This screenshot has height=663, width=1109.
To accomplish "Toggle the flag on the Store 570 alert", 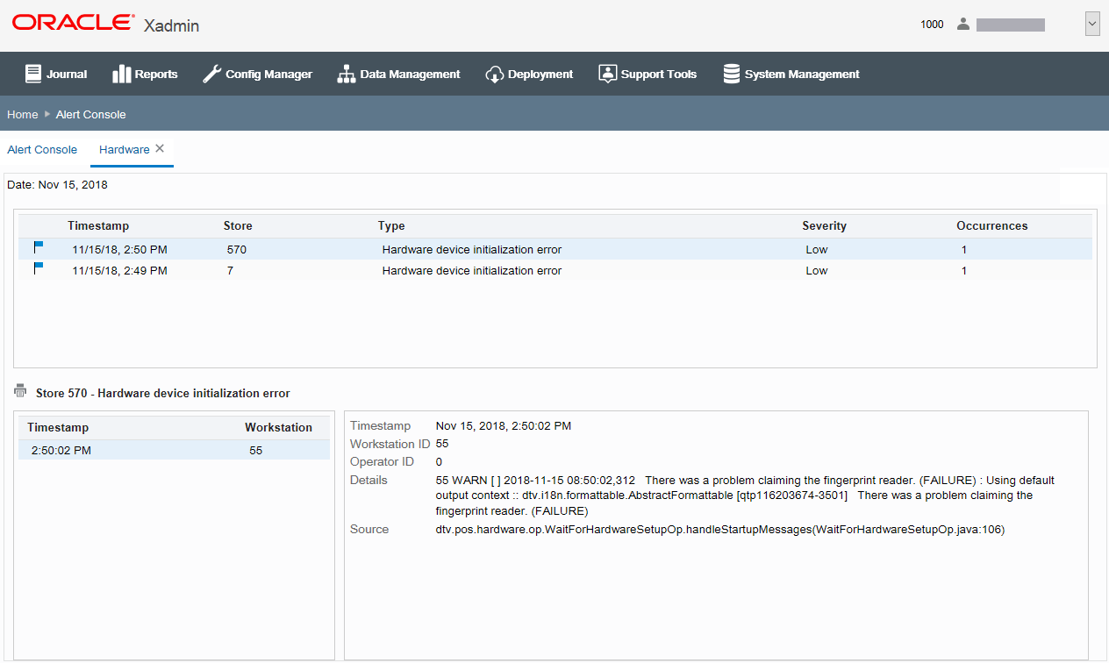I will 37,248.
